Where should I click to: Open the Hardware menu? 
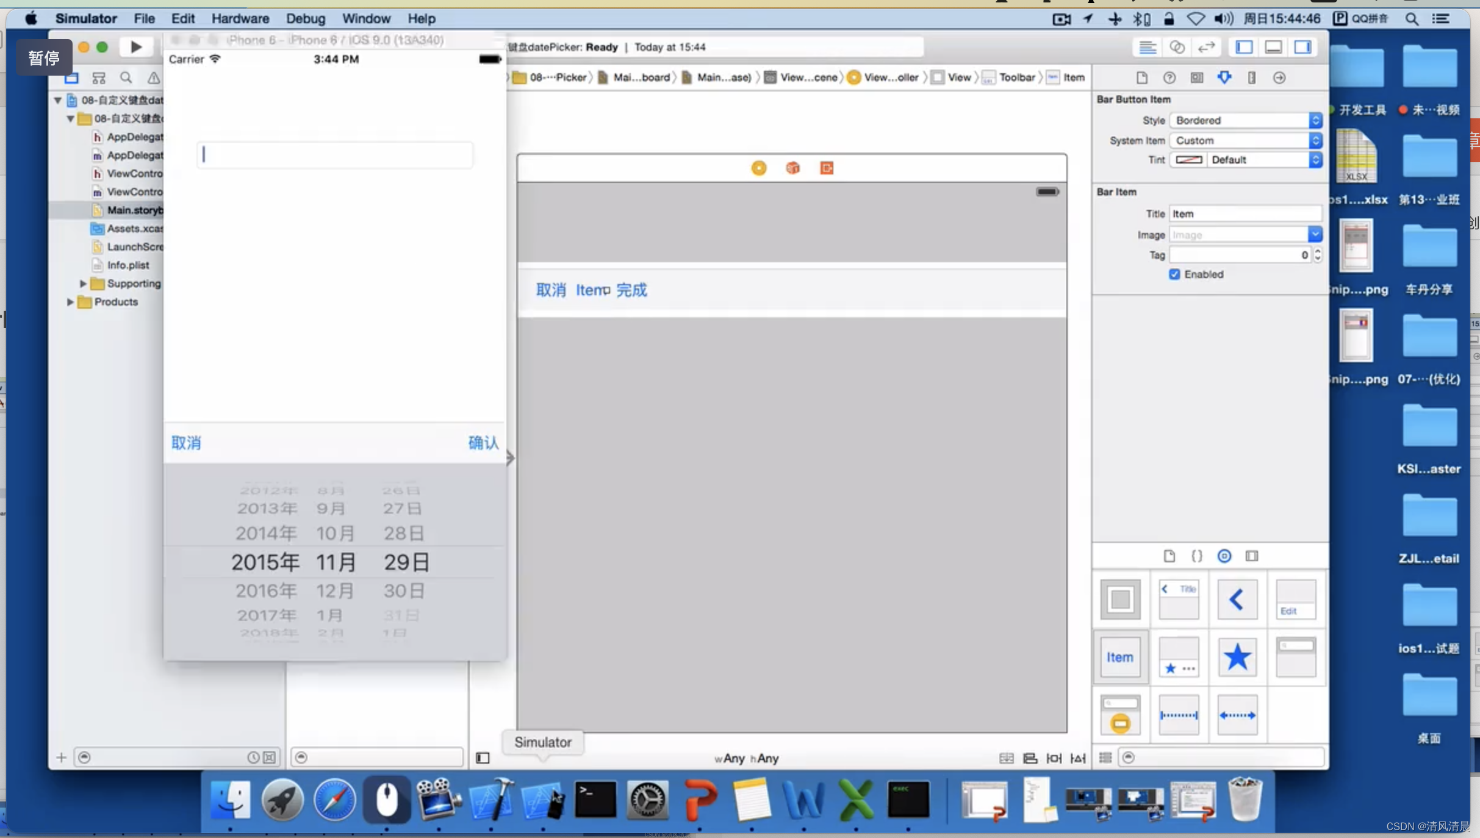click(x=240, y=18)
